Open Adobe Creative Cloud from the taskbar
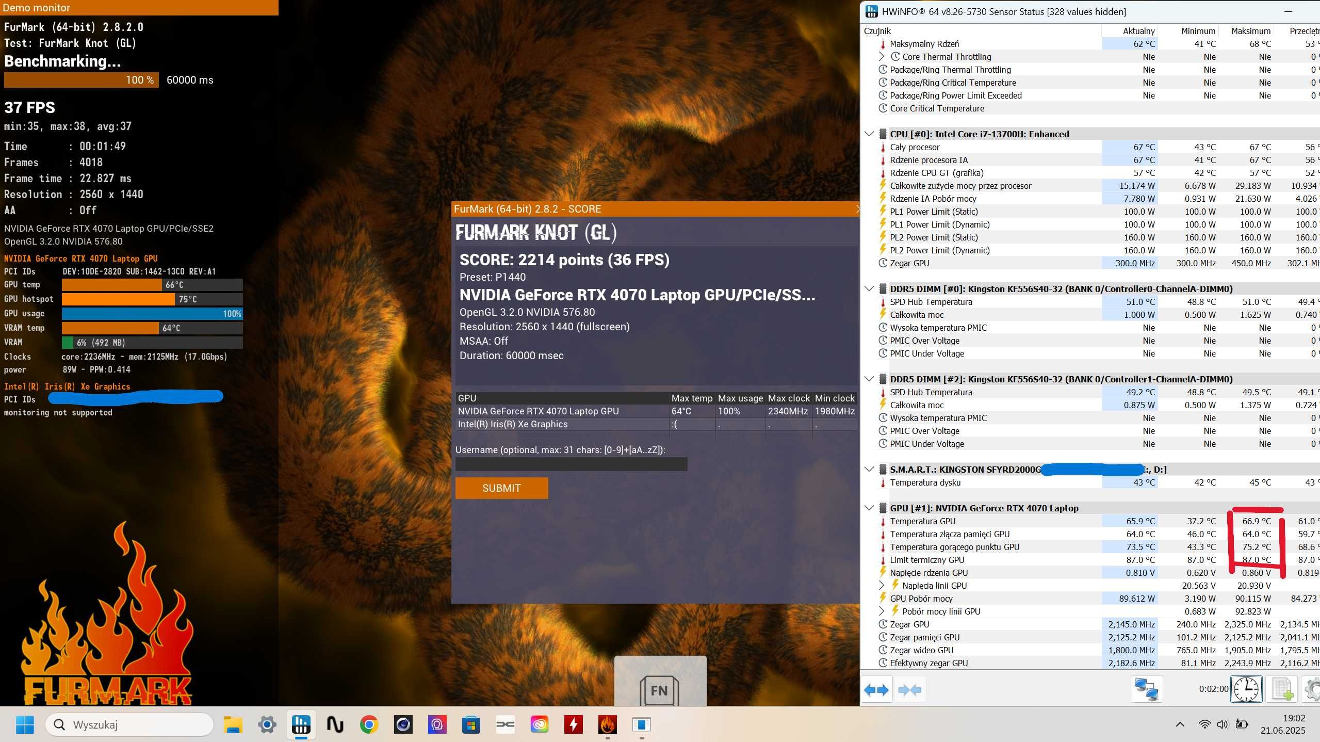 click(x=539, y=724)
